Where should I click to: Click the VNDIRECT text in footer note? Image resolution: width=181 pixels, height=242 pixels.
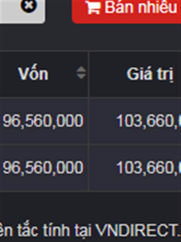137,231
